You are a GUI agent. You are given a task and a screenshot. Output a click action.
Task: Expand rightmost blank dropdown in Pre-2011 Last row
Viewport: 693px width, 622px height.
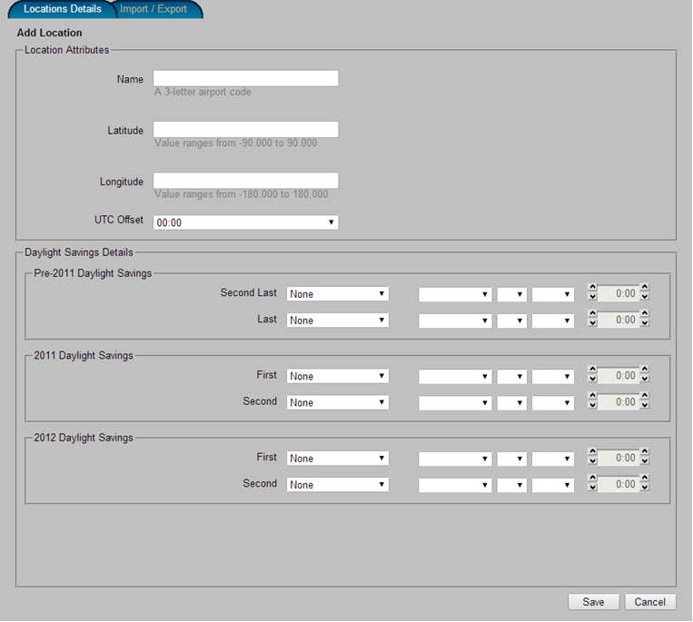point(553,321)
